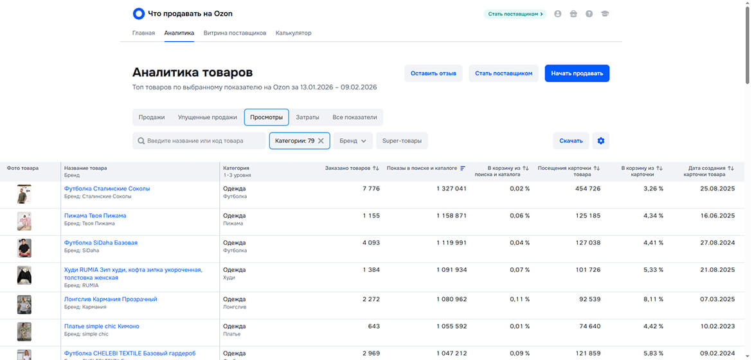The image size is (752, 360).
Task: Open Витрина поставщиков tab
Action: pos(235,33)
